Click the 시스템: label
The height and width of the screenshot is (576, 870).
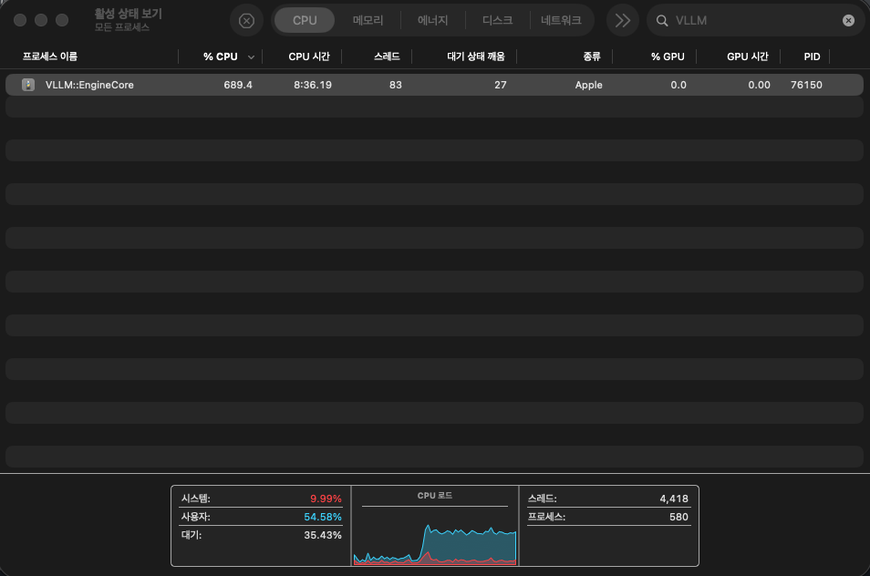[x=196, y=499]
